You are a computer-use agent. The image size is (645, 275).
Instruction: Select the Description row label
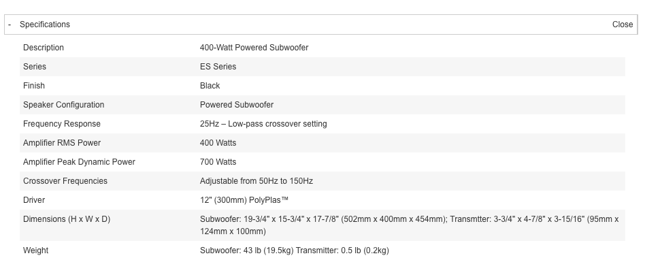tap(44, 48)
